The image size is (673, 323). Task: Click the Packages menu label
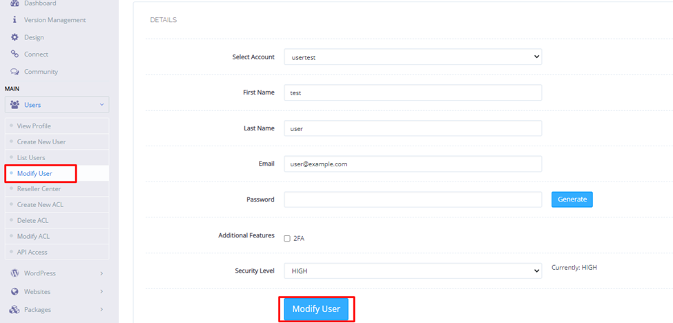click(37, 310)
